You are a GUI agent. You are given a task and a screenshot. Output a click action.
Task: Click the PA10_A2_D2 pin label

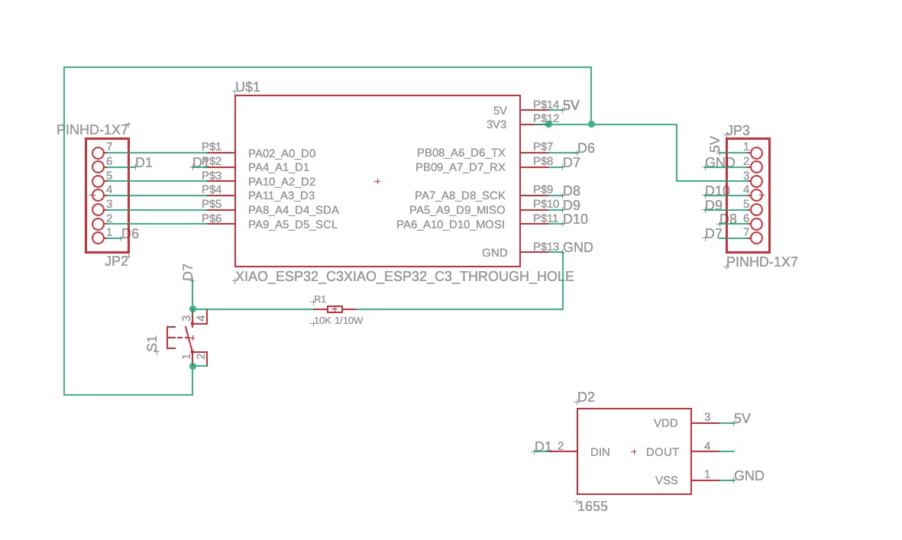click(282, 182)
